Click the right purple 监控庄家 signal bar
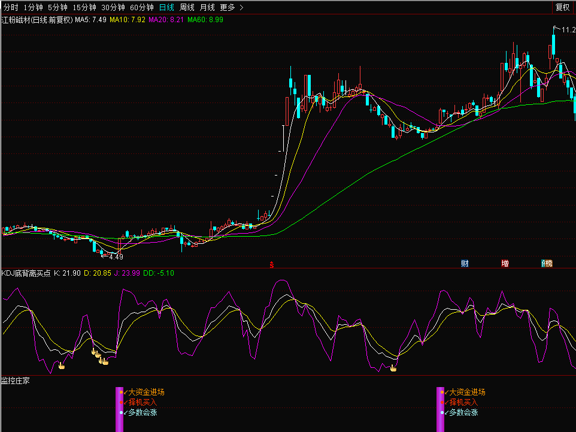The height and width of the screenshot is (432, 576). [441, 409]
